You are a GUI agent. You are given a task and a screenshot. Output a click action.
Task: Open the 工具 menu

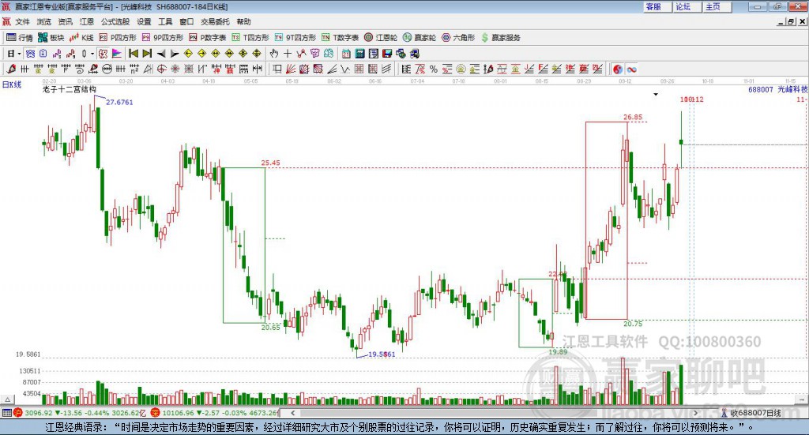point(165,21)
